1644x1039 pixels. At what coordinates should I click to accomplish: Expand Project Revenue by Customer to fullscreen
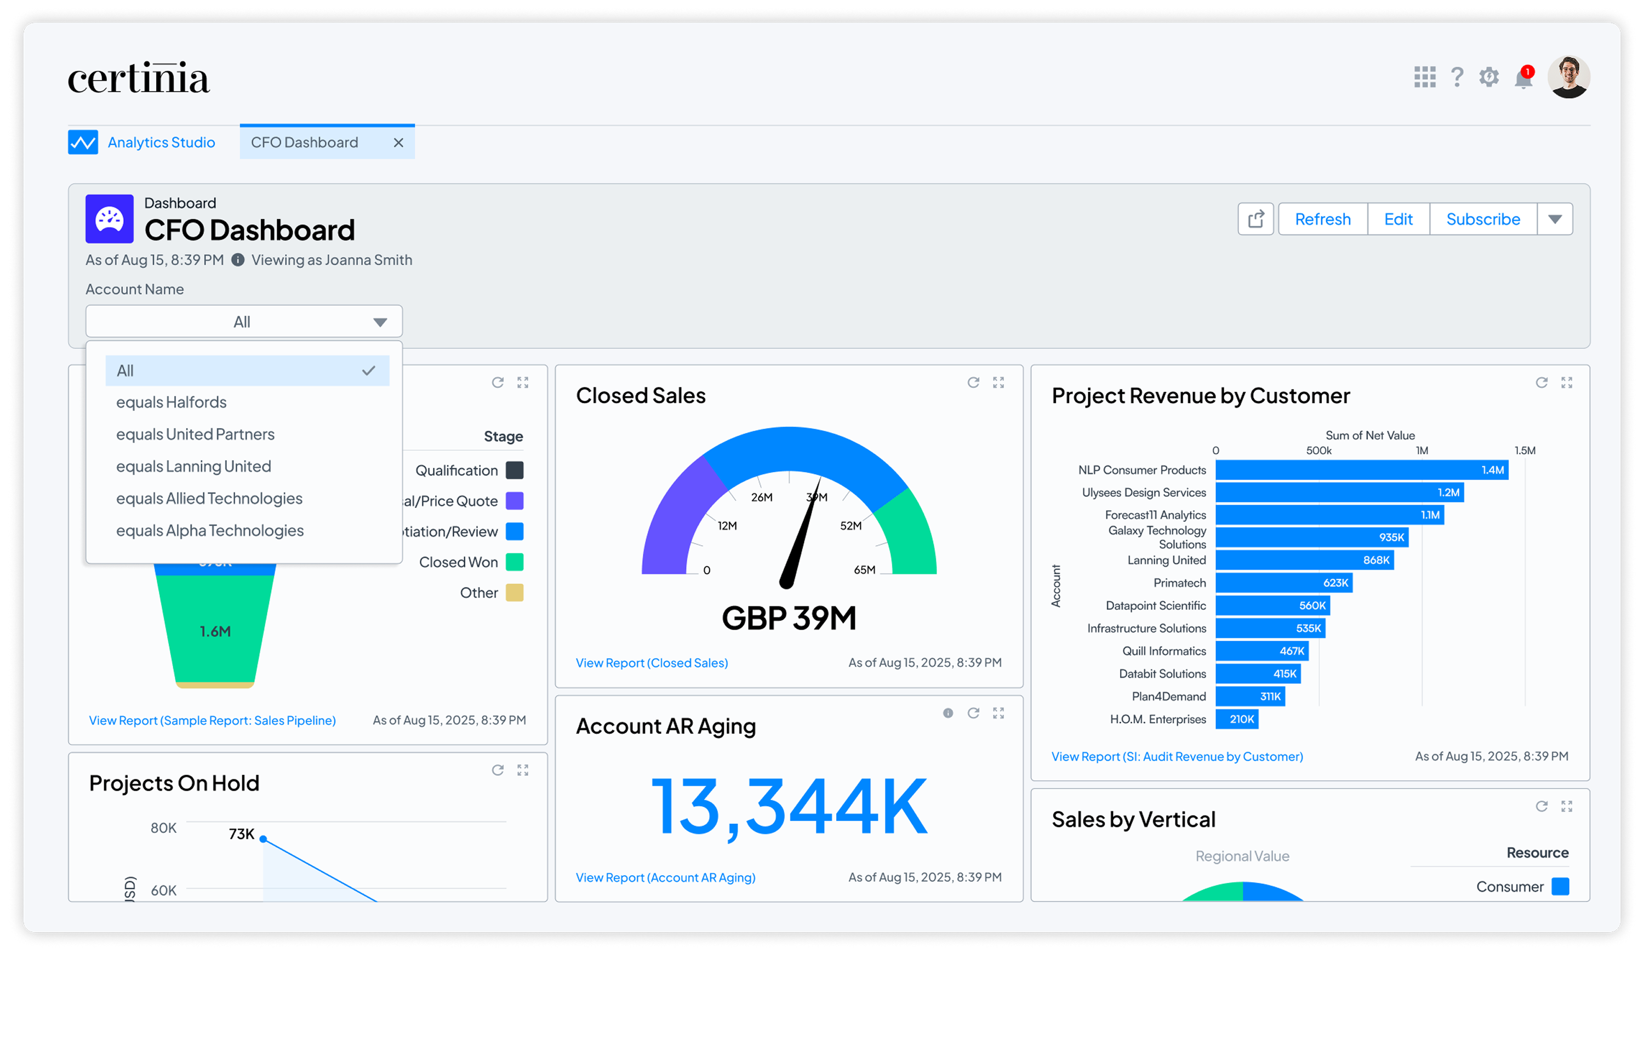1567,383
